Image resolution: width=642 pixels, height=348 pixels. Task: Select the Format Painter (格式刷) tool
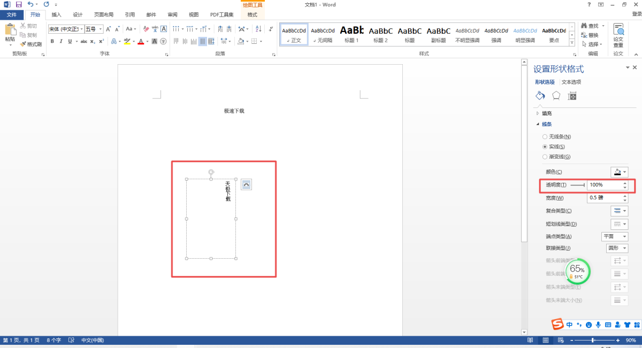[x=31, y=44]
